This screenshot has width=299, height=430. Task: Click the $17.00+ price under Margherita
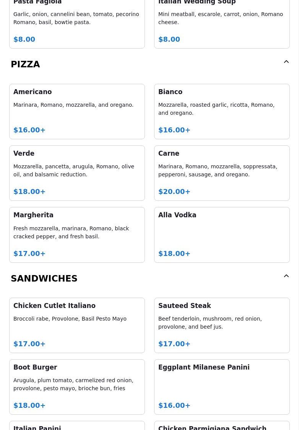tap(29, 253)
